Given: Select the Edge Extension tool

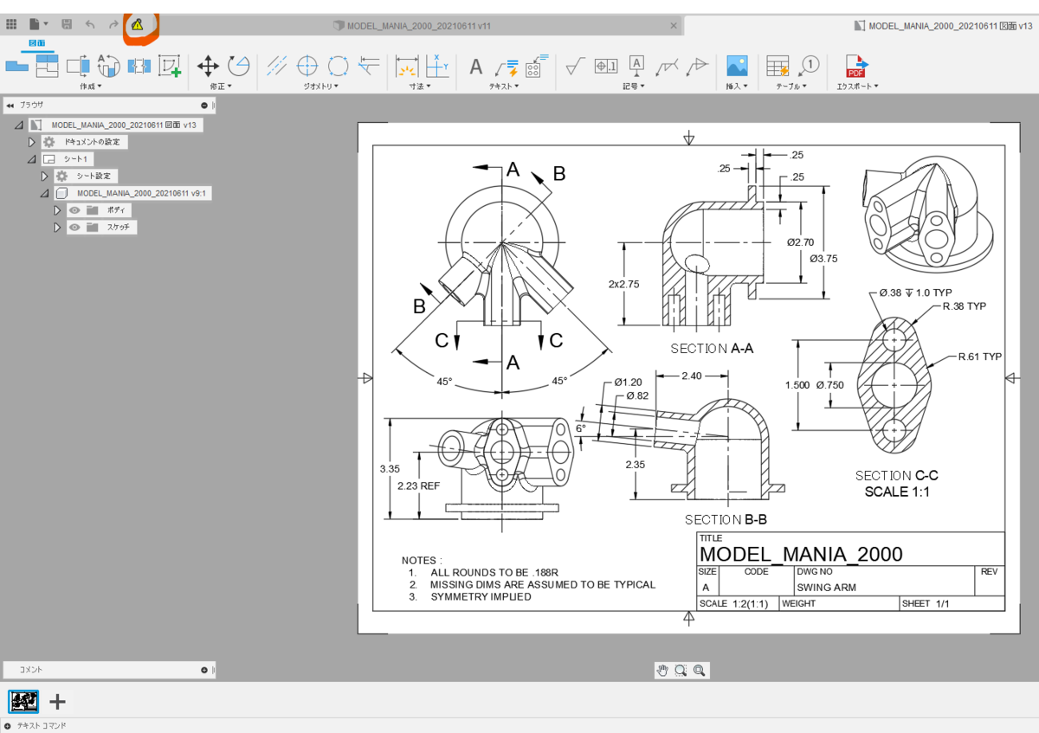Looking at the screenshot, I should [369, 65].
